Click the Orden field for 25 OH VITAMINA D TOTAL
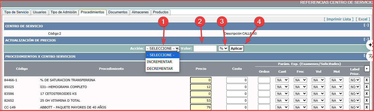This screenshot has height=111, width=374. (x=264, y=100)
